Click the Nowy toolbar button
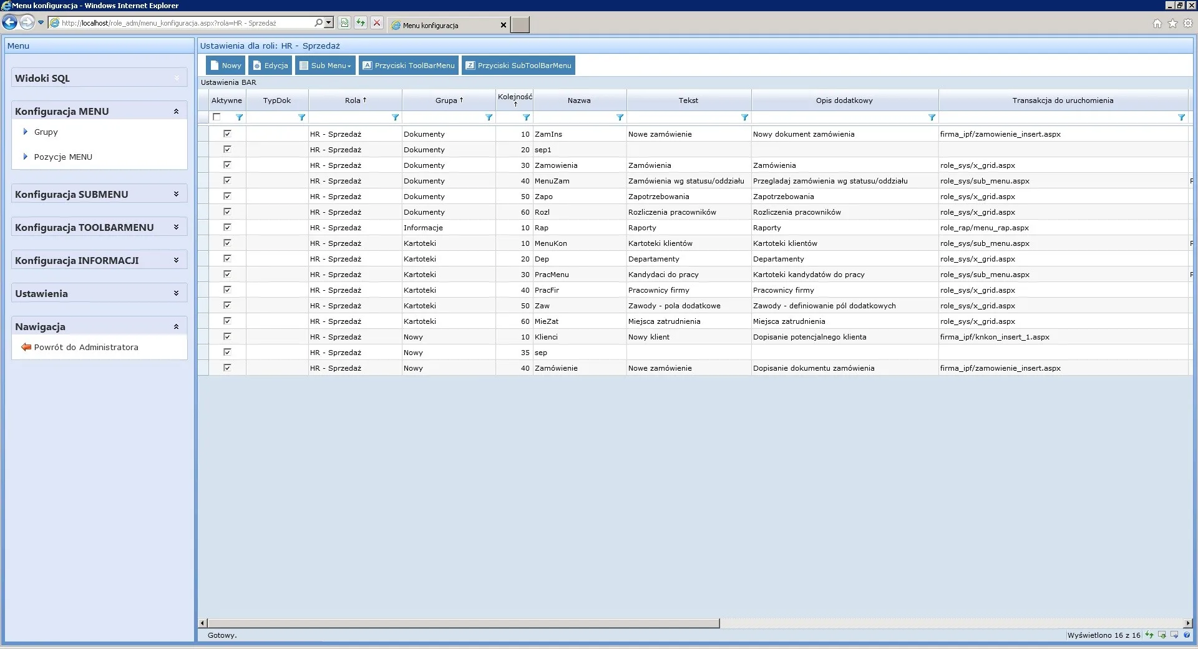 (225, 66)
